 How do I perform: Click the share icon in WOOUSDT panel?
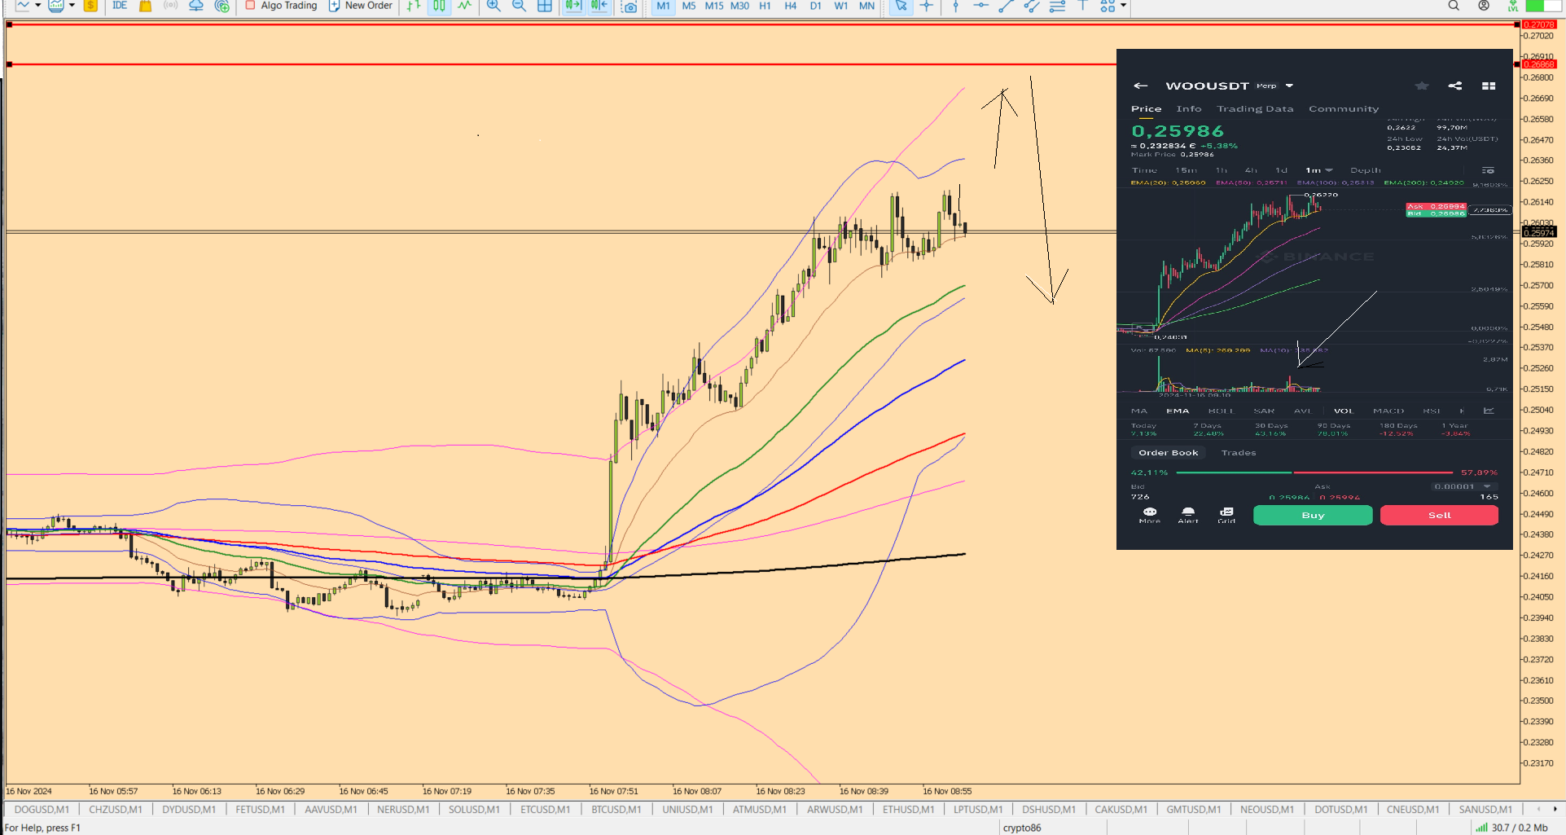click(1455, 86)
